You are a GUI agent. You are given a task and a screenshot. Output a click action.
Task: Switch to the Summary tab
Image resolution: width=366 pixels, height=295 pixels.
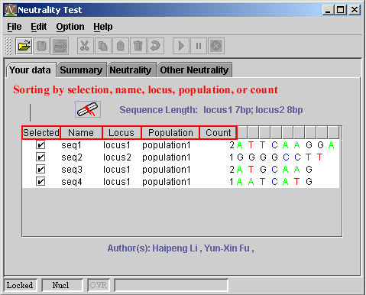coord(81,70)
